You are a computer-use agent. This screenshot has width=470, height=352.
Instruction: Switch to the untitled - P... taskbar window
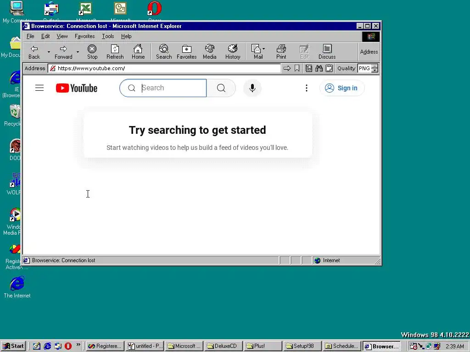click(x=145, y=346)
